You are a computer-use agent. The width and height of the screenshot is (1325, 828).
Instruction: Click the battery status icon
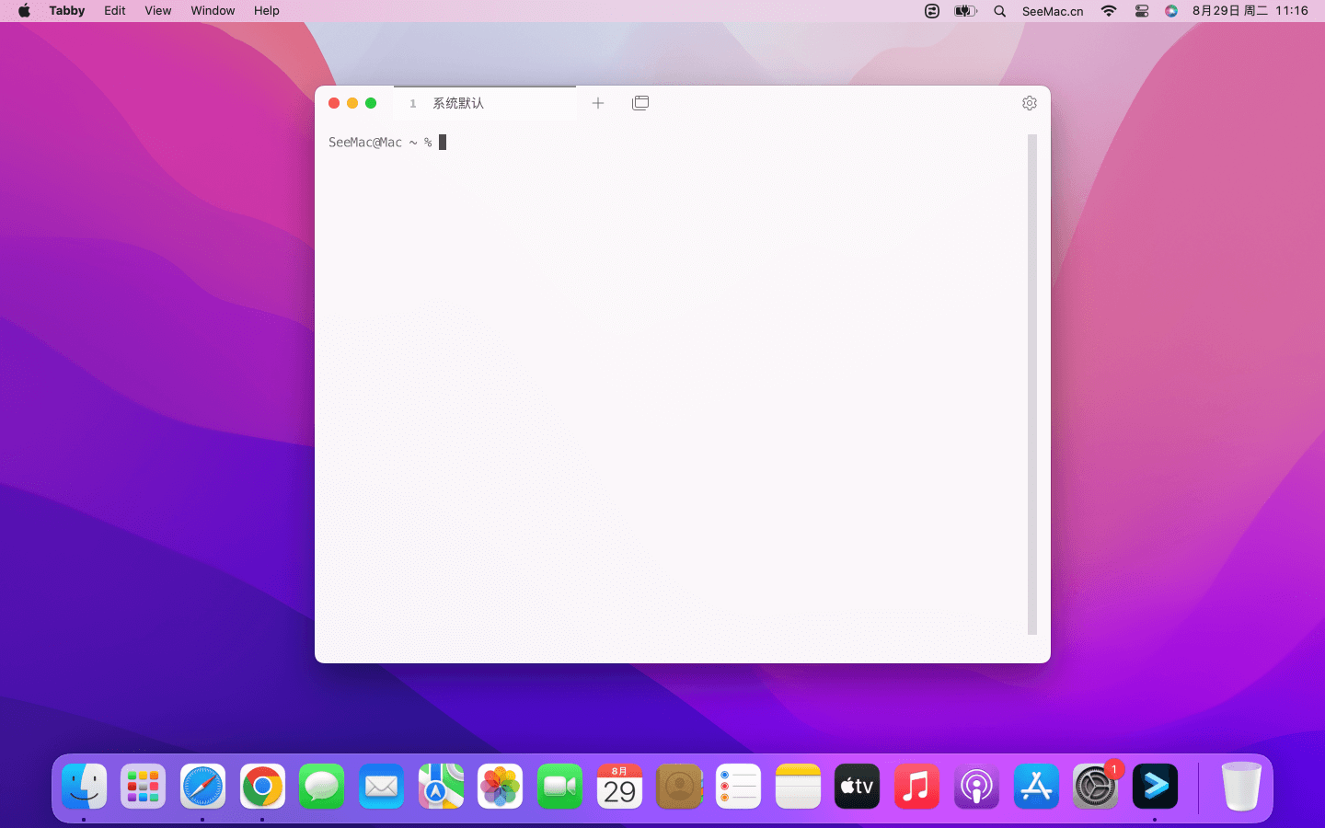[x=965, y=11]
